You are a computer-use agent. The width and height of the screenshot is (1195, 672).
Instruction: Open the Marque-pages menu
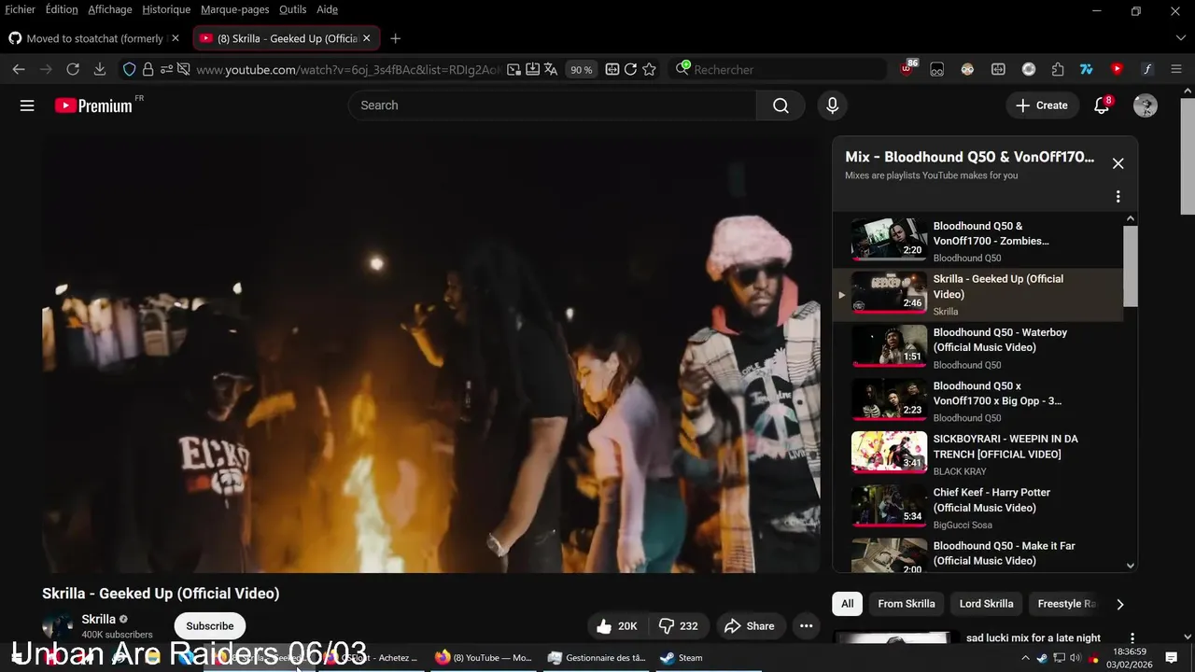coord(234,9)
